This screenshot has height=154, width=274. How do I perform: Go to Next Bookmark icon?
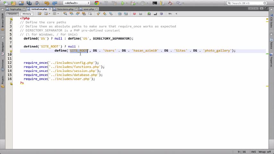(x=105, y=13)
